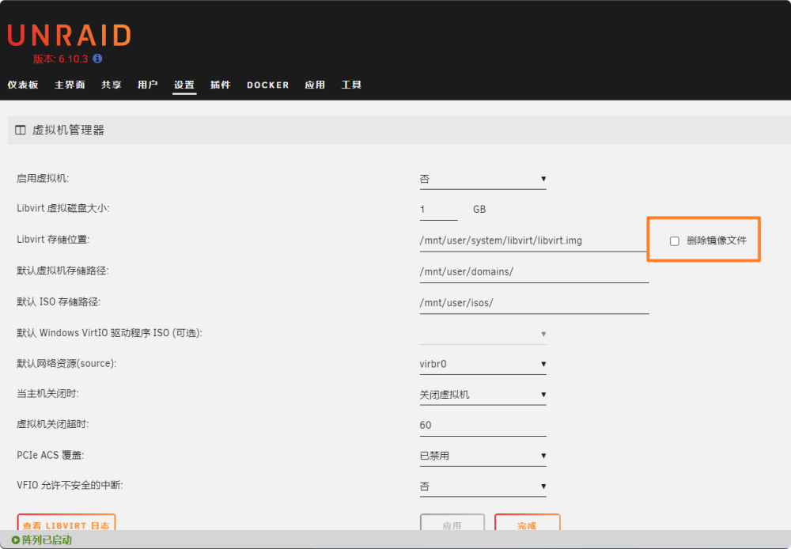
Task: Open the PCIe ACS 覆盖 dropdown
Action: coord(483,456)
